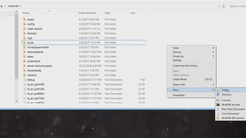Click the config folder icon
The width and height of the screenshot is (246, 138).
pyautogui.click(x=25, y=24)
